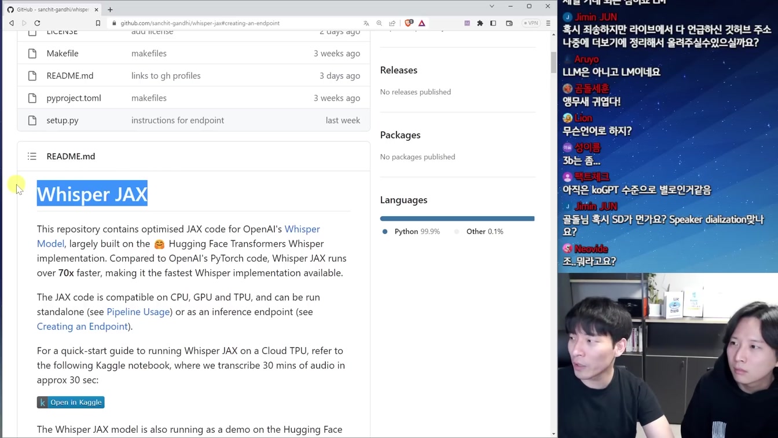778x438 pixels.
Task: Click the VPN button in the toolbar
Action: (531, 23)
